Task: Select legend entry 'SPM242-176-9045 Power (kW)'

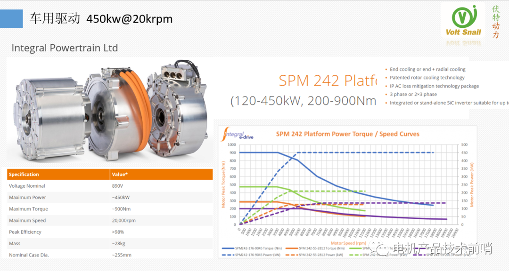Action: point(251,255)
